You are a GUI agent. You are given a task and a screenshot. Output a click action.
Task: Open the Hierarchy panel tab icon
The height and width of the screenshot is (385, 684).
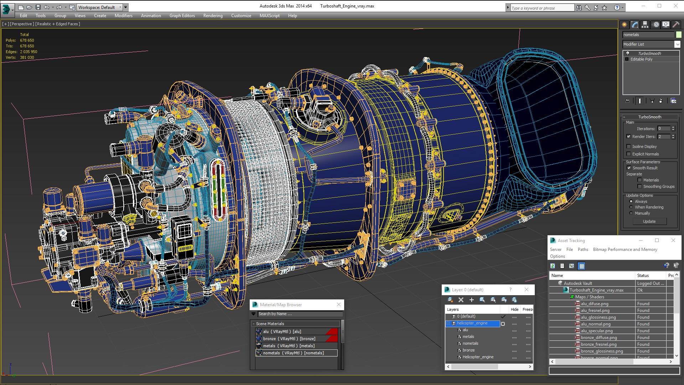click(645, 25)
